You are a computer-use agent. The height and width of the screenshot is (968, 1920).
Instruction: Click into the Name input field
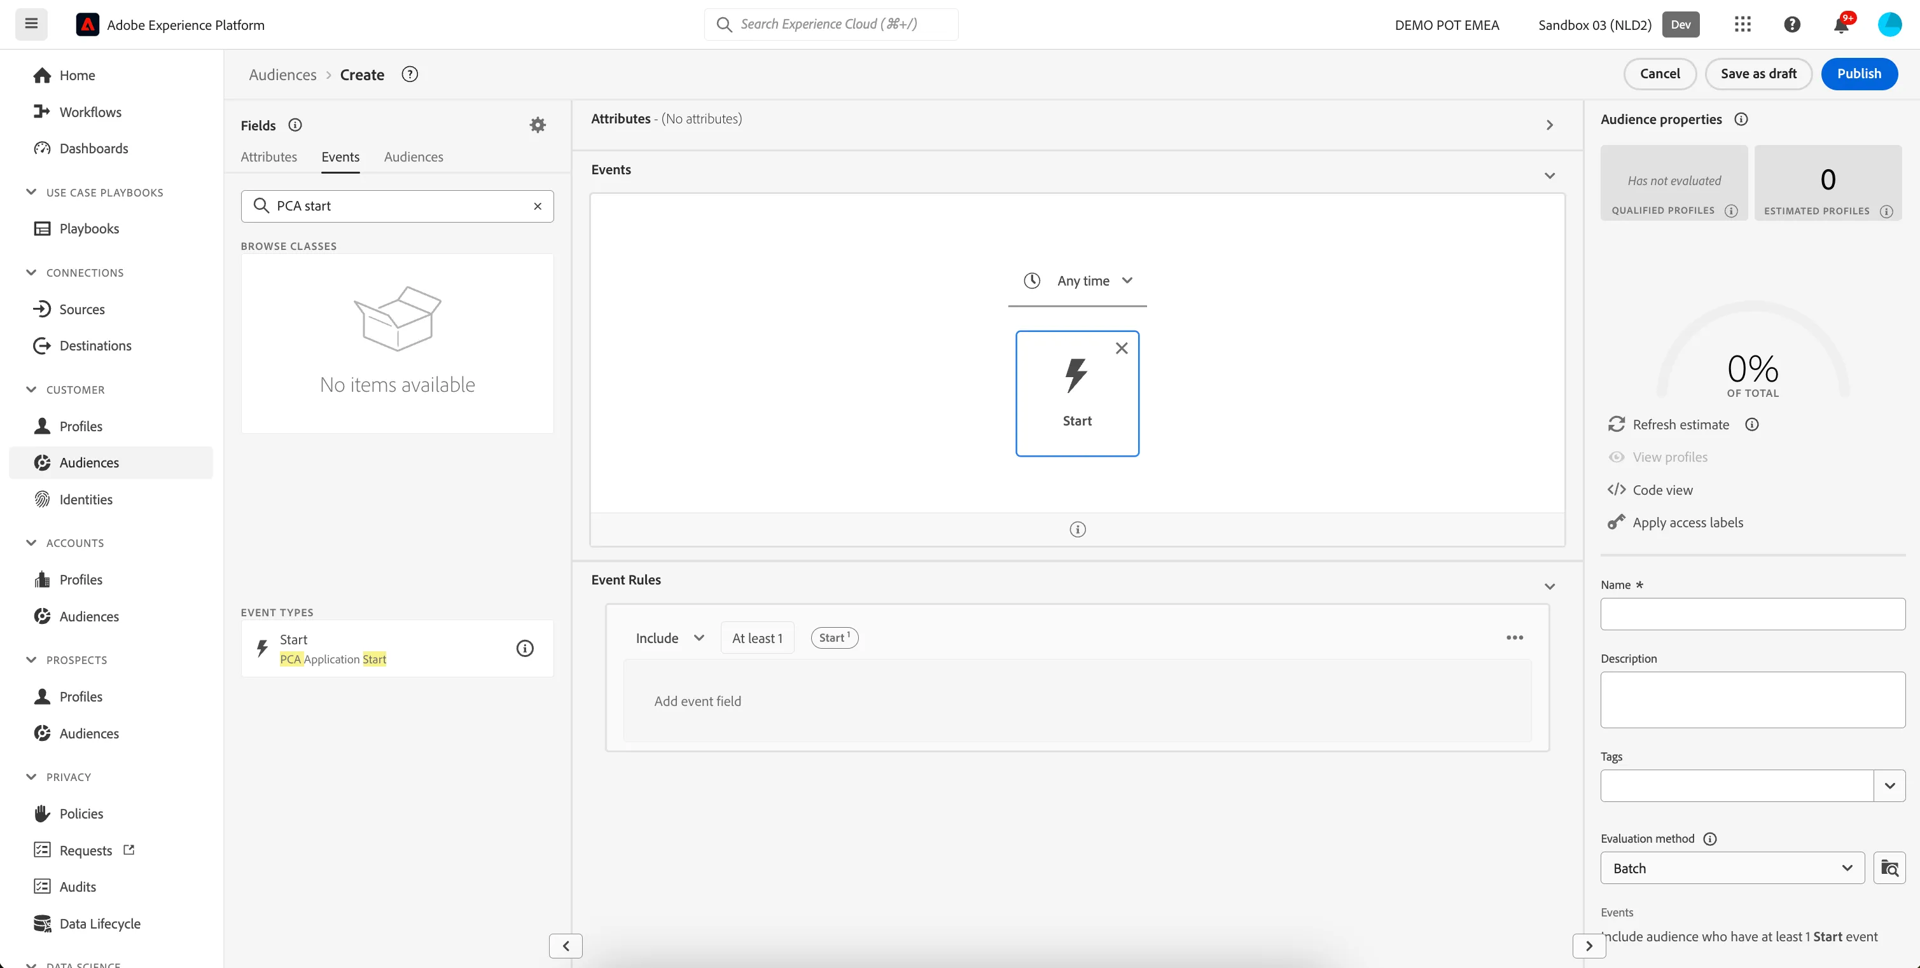click(x=1753, y=614)
